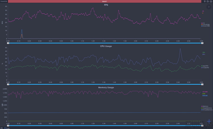Click the 2,000 label on memory axis

point(5,89)
